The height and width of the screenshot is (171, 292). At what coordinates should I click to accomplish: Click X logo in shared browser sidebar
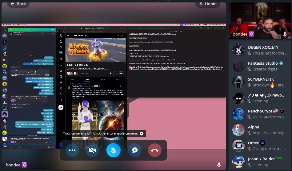click(x=61, y=36)
